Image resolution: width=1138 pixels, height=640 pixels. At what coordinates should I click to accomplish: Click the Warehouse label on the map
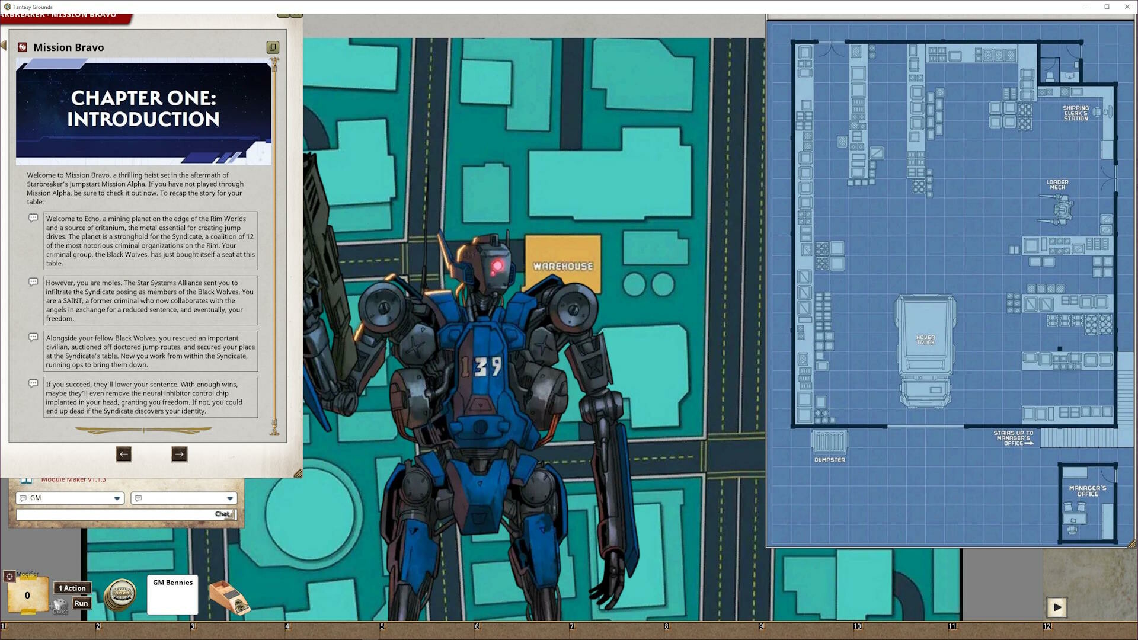point(562,266)
